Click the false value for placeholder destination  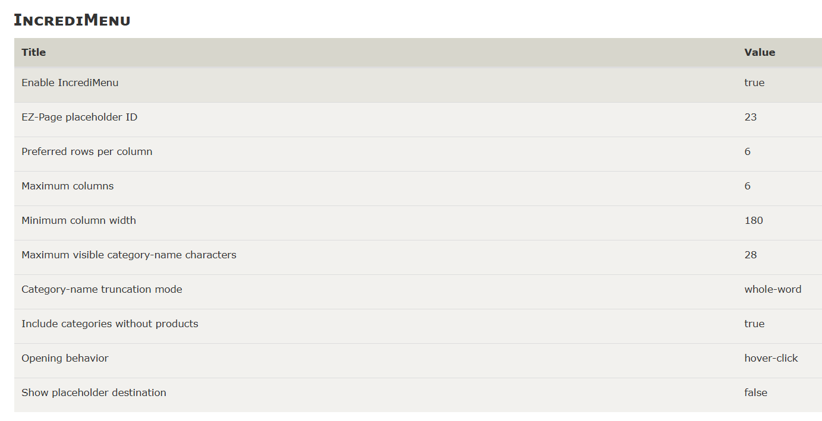click(755, 392)
